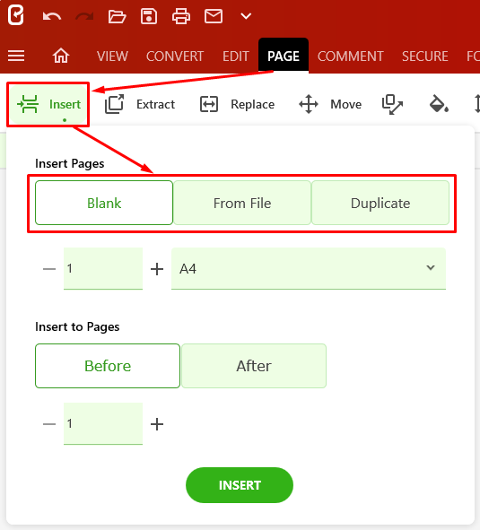Go to the Home icon
The height and width of the screenshot is (530, 480).
coord(61,56)
